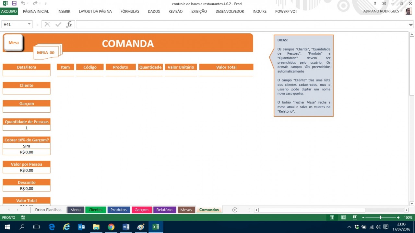Click the Mesa button
This screenshot has width=415, height=233.
(x=14, y=43)
